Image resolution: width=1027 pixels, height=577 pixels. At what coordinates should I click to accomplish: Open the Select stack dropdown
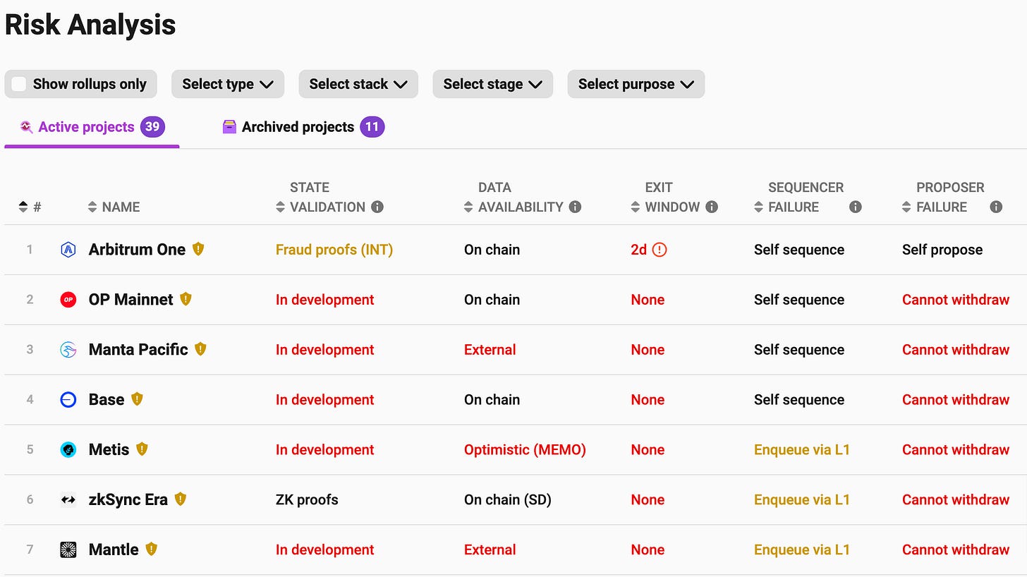tap(358, 84)
